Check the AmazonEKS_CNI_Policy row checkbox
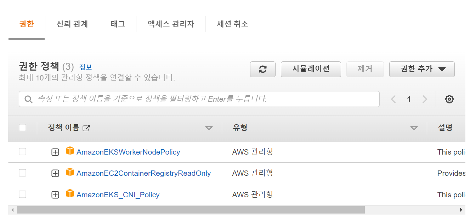The width and height of the screenshot is (470, 216). click(22, 194)
